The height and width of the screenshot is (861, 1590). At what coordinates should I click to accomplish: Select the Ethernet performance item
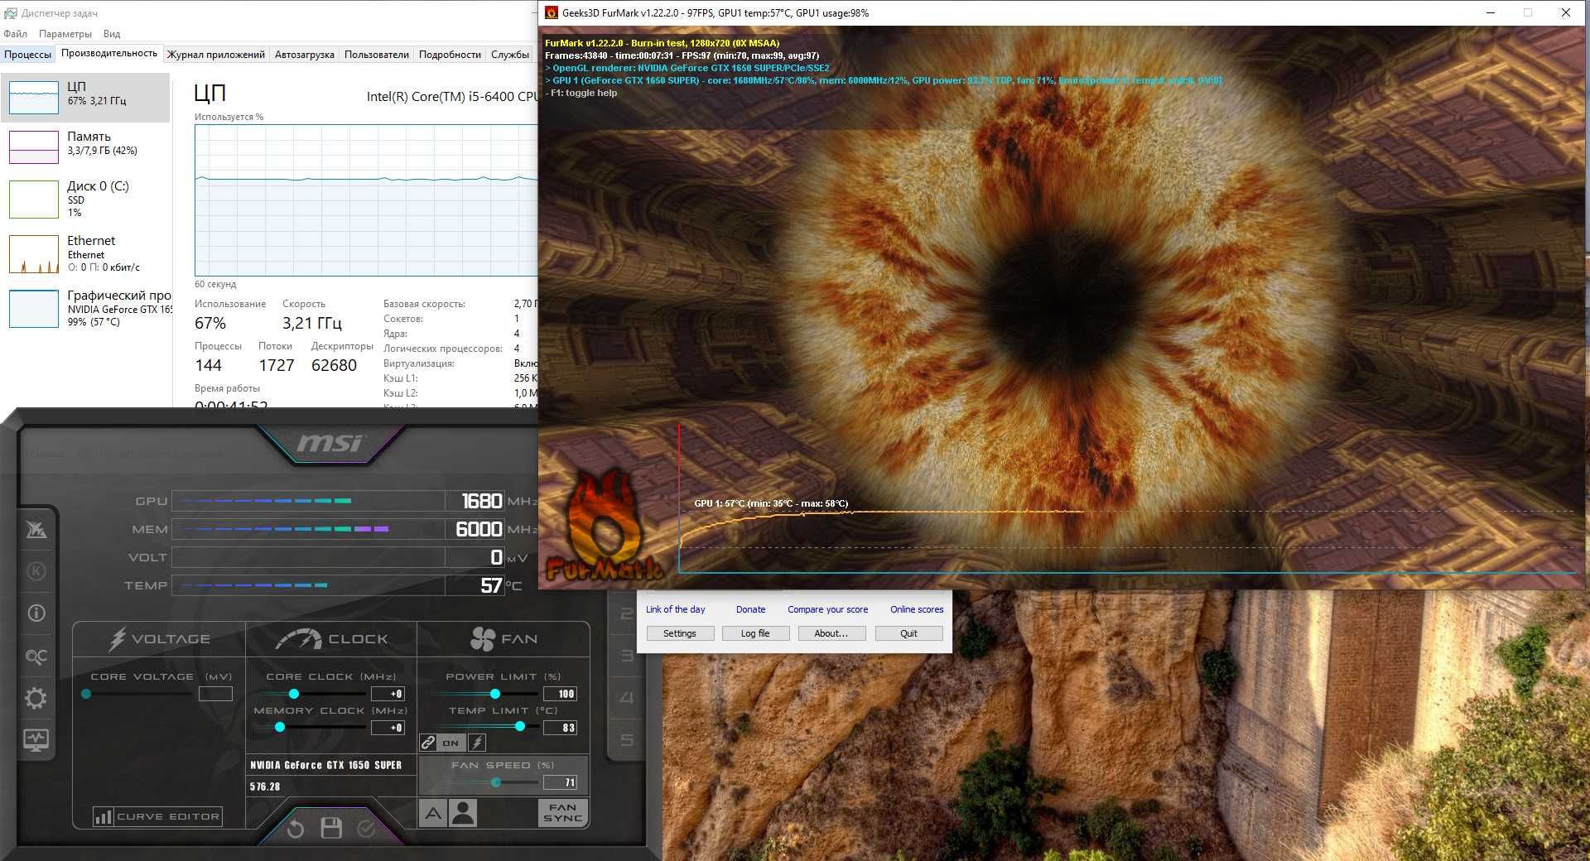click(x=86, y=253)
